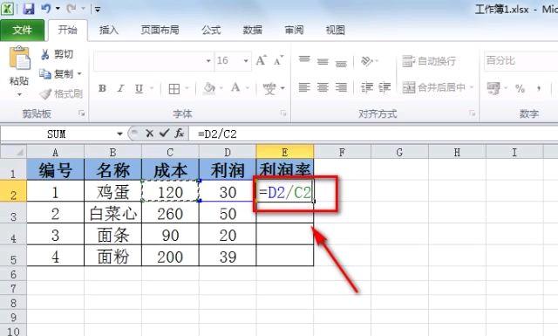
Task: Select row header 3
Action: [13, 216]
